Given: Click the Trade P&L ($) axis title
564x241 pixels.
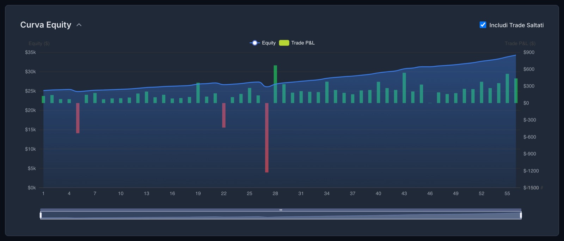Looking at the screenshot, I should point(520,43).
